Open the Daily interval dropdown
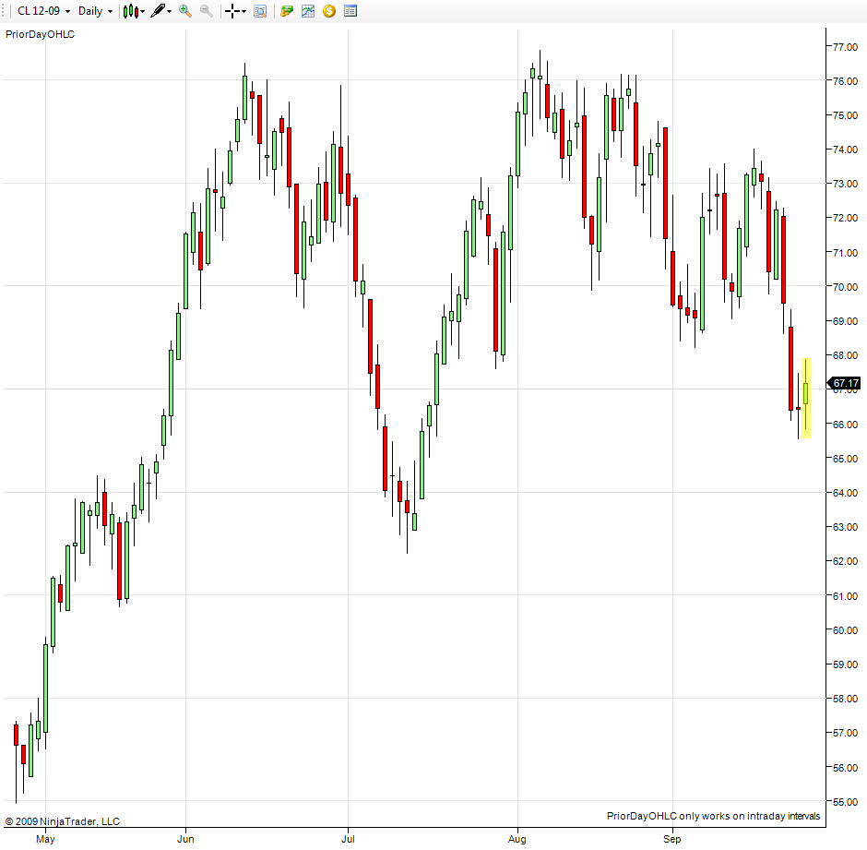The image size is (867, 850). click(95, 11)
